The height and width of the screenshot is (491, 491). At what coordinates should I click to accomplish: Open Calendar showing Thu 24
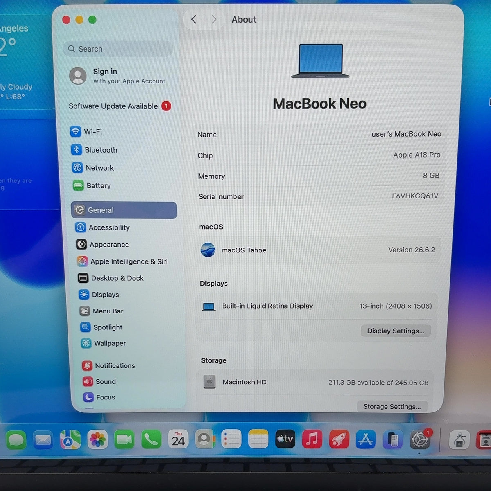pyautogui.click(x=178, y=439)
